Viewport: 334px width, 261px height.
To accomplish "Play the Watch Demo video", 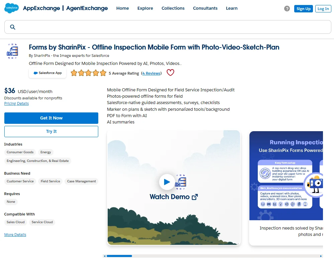I will click(167, 182).
